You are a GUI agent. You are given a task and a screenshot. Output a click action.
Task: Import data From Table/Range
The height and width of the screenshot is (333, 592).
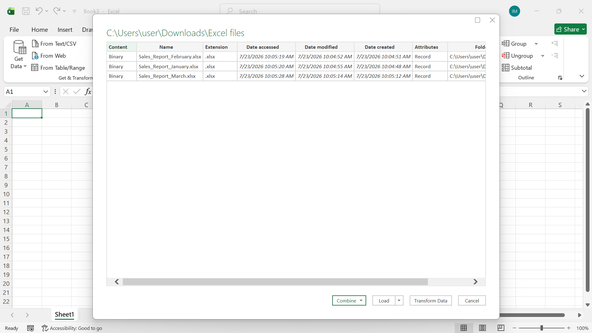(58, 68)
